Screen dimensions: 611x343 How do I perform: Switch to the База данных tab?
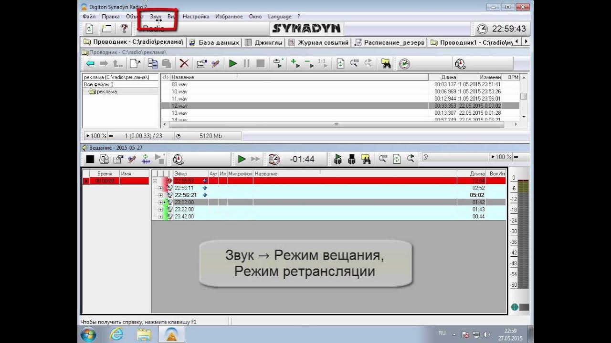pos(214,42)
